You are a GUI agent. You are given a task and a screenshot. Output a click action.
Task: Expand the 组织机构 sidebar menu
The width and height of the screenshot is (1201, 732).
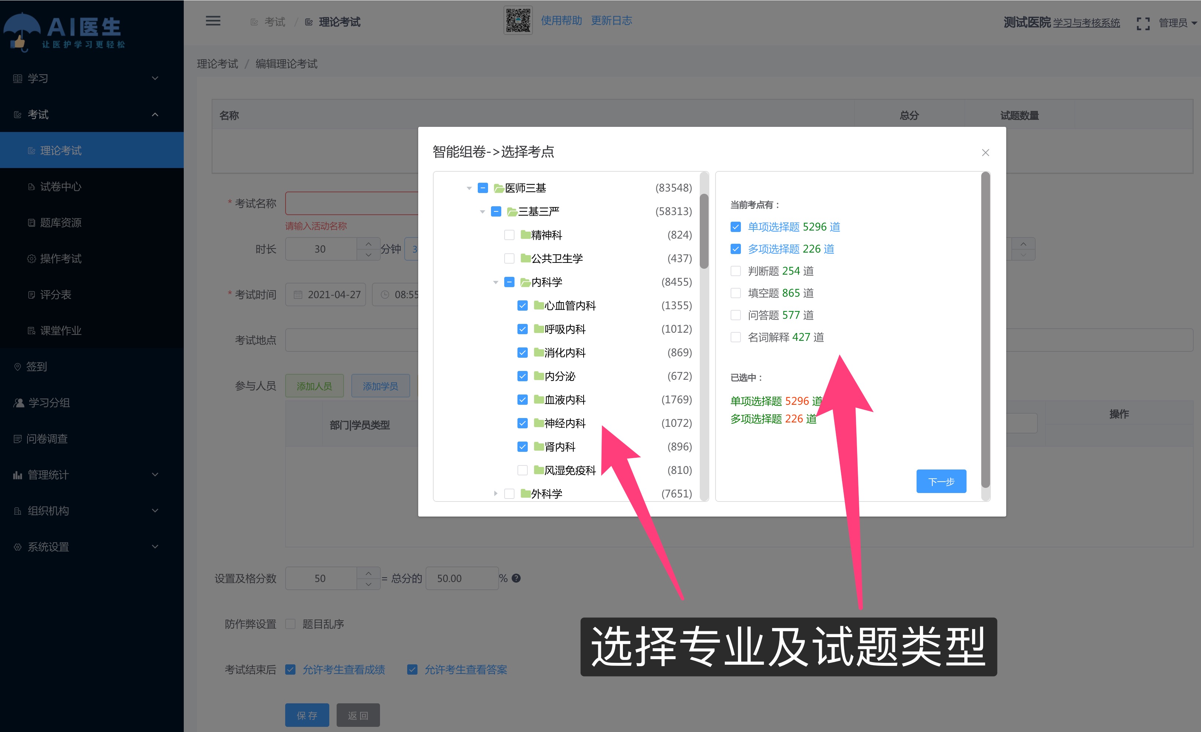(92, 511)
